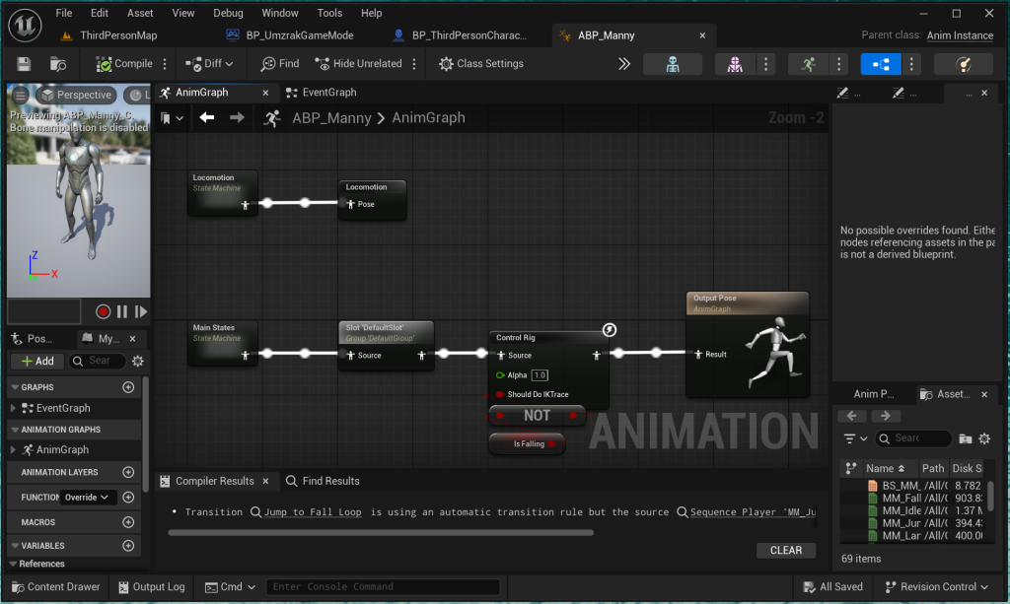Open Hide Unrelated options menu
Viewport: 1010px width, 604px height.
pyautogui.click(x=414, y=64)
